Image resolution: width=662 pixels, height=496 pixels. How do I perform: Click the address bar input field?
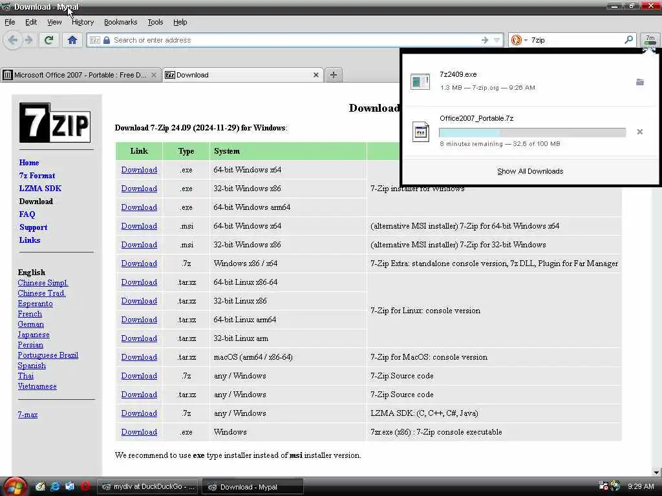click(295, 40)
